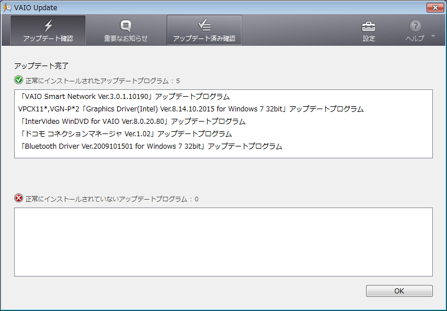447x311 pixels.
Task: Expand the ヘルプ dropdown arrow
Action: tap(433, 36)
